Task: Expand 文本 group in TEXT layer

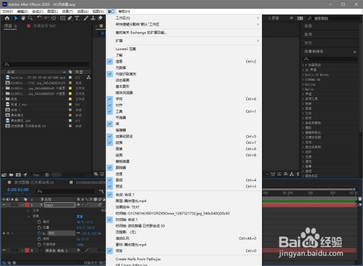Action: point(28,211)
